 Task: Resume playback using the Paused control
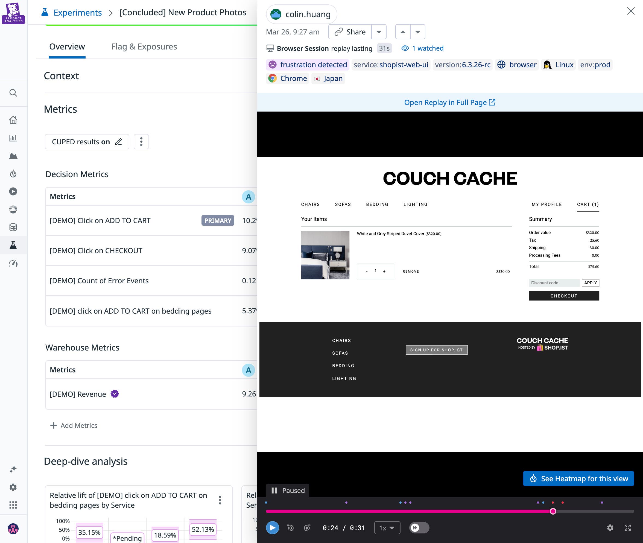[287, 490]
